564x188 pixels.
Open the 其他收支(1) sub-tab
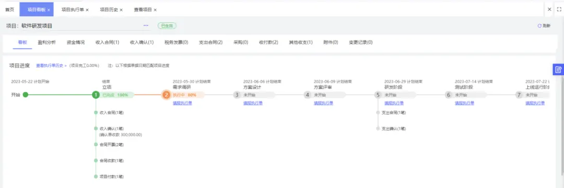click(x=301, y=42)
